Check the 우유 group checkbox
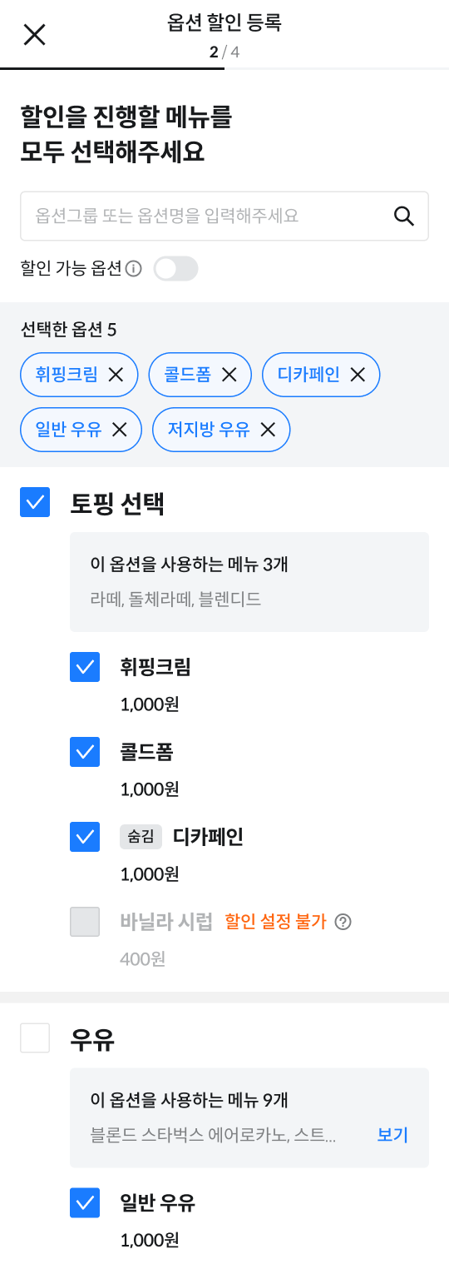Image resolution: width=449 pixels, height=1264 pixels. pyautogui.click(x=35, y=1038)
